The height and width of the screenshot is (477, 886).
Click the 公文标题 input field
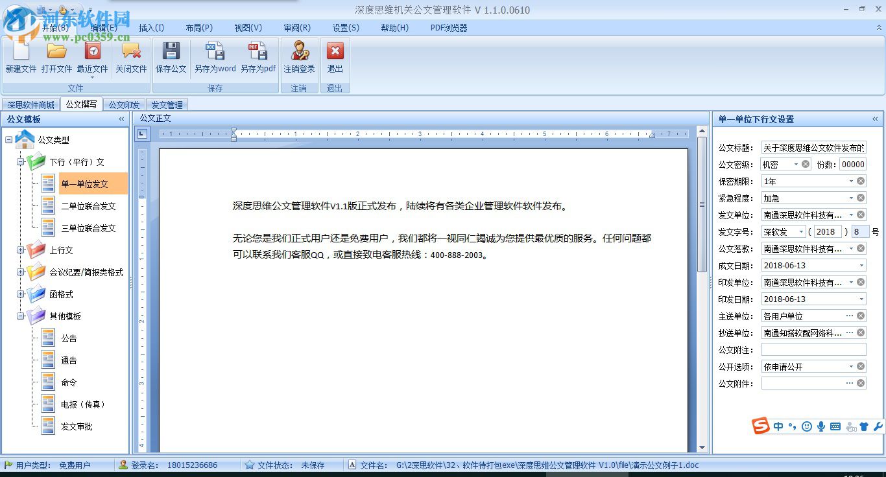coord(813,148)
